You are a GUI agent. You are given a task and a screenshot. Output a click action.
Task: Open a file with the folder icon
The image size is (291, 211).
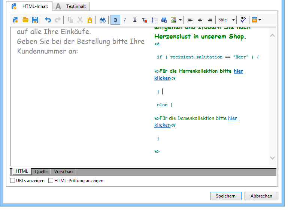[25, 20]
